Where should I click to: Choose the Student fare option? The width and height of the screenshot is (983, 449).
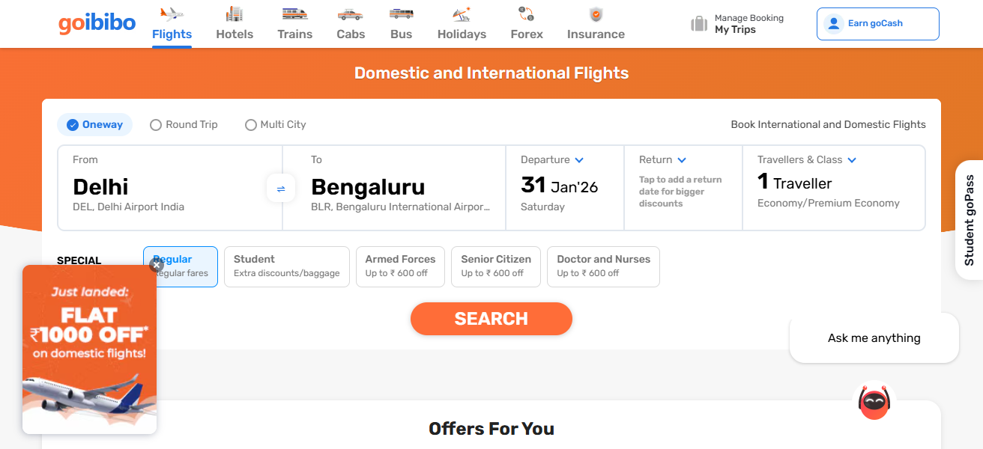[286, 266]
